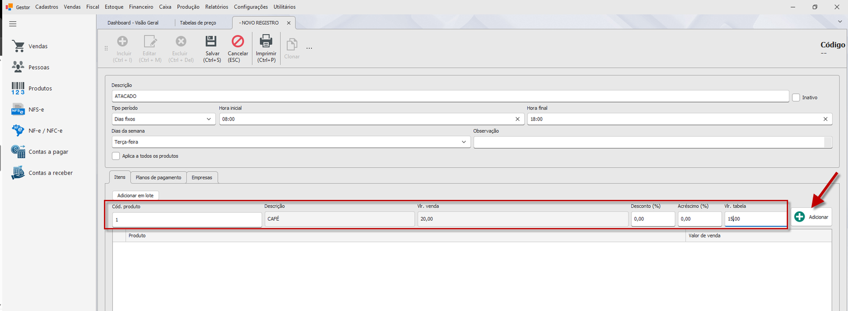This screenshot has height=311, width=848.
Task: Open Contas a receber in sidebar
Action: coord(42,173)
